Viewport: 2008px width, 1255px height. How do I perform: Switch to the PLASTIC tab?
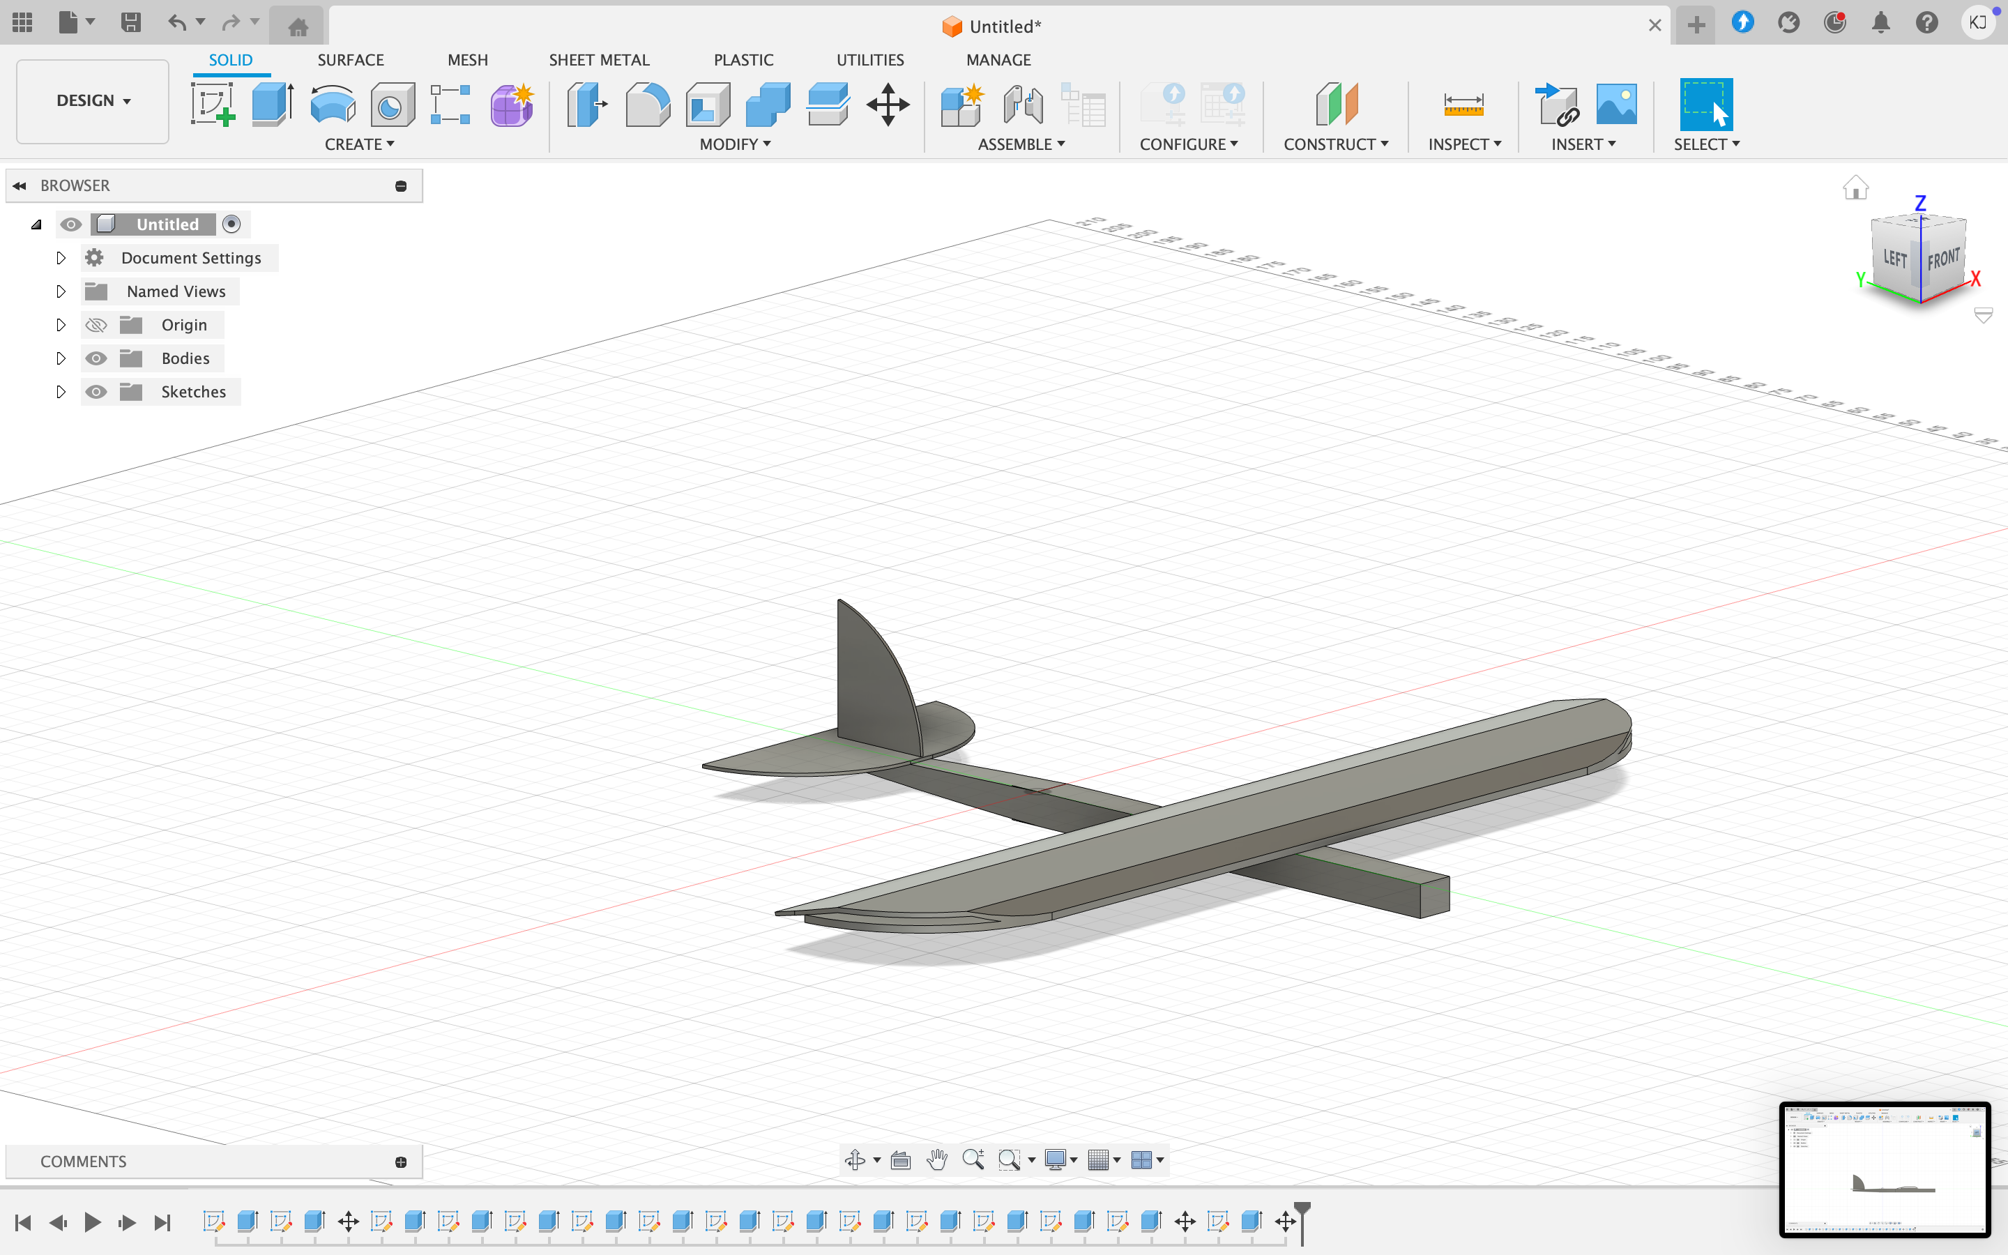[743, 60]
